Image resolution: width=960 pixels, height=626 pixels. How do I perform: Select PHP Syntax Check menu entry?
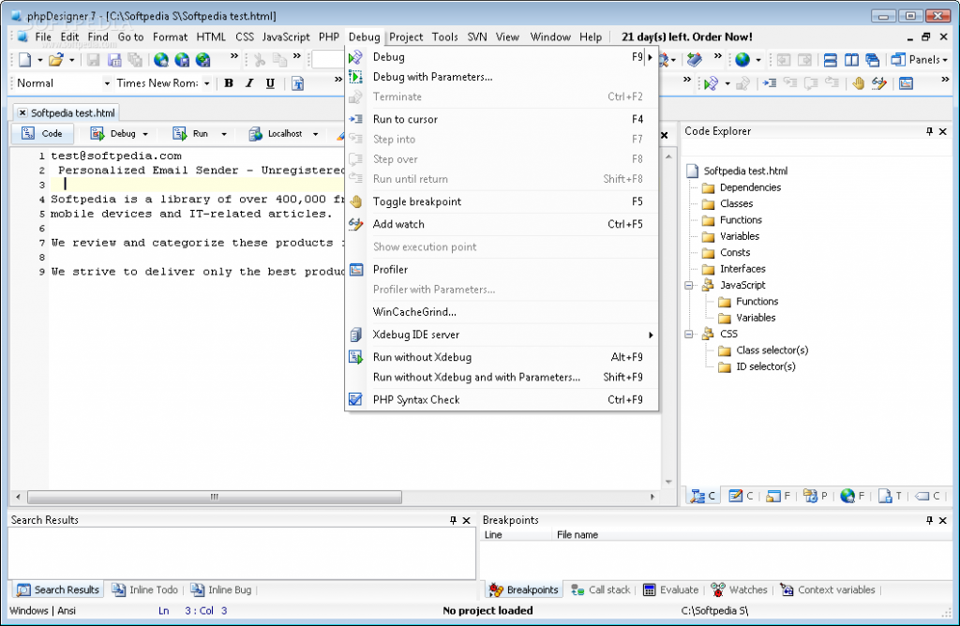point(416,399)
